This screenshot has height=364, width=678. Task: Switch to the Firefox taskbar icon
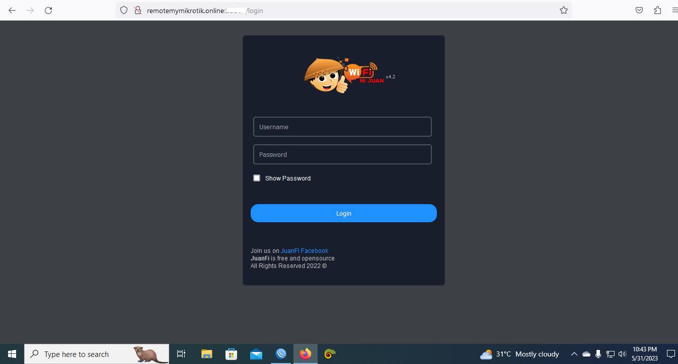(x=306, y=354)
